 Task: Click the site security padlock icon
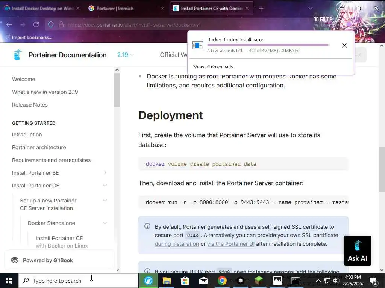(61, 24)
